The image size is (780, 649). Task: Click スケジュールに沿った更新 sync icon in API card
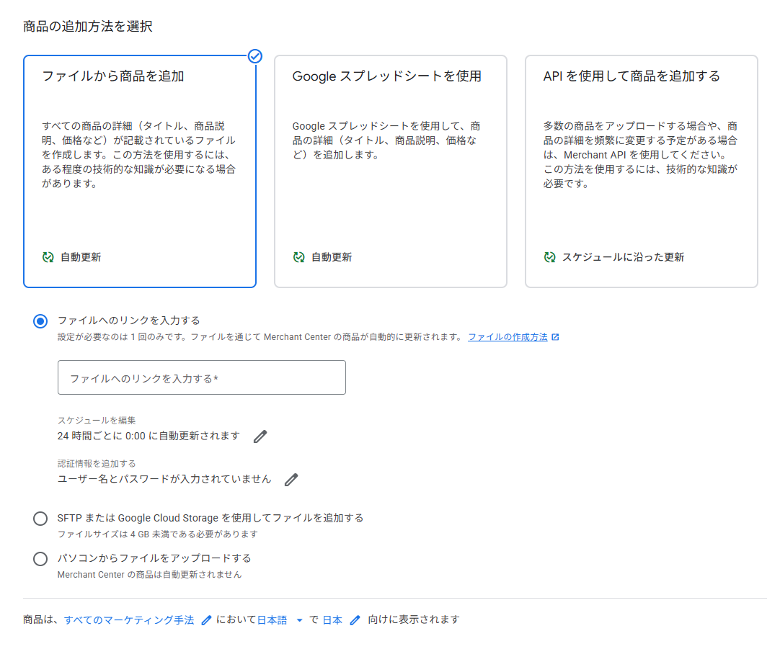[x=549, y=257]
